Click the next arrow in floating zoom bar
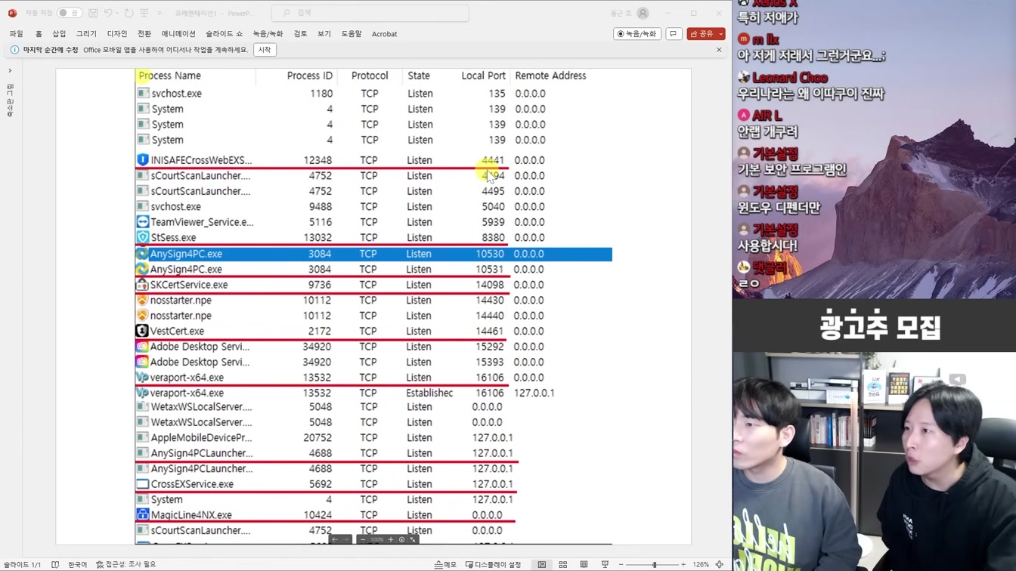 point(346,539)
